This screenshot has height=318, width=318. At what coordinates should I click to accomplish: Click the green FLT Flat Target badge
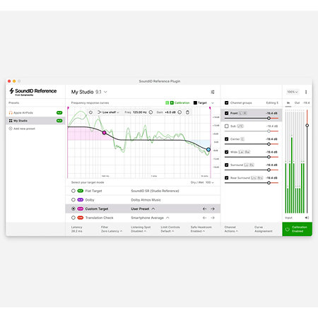pos(81,191)
